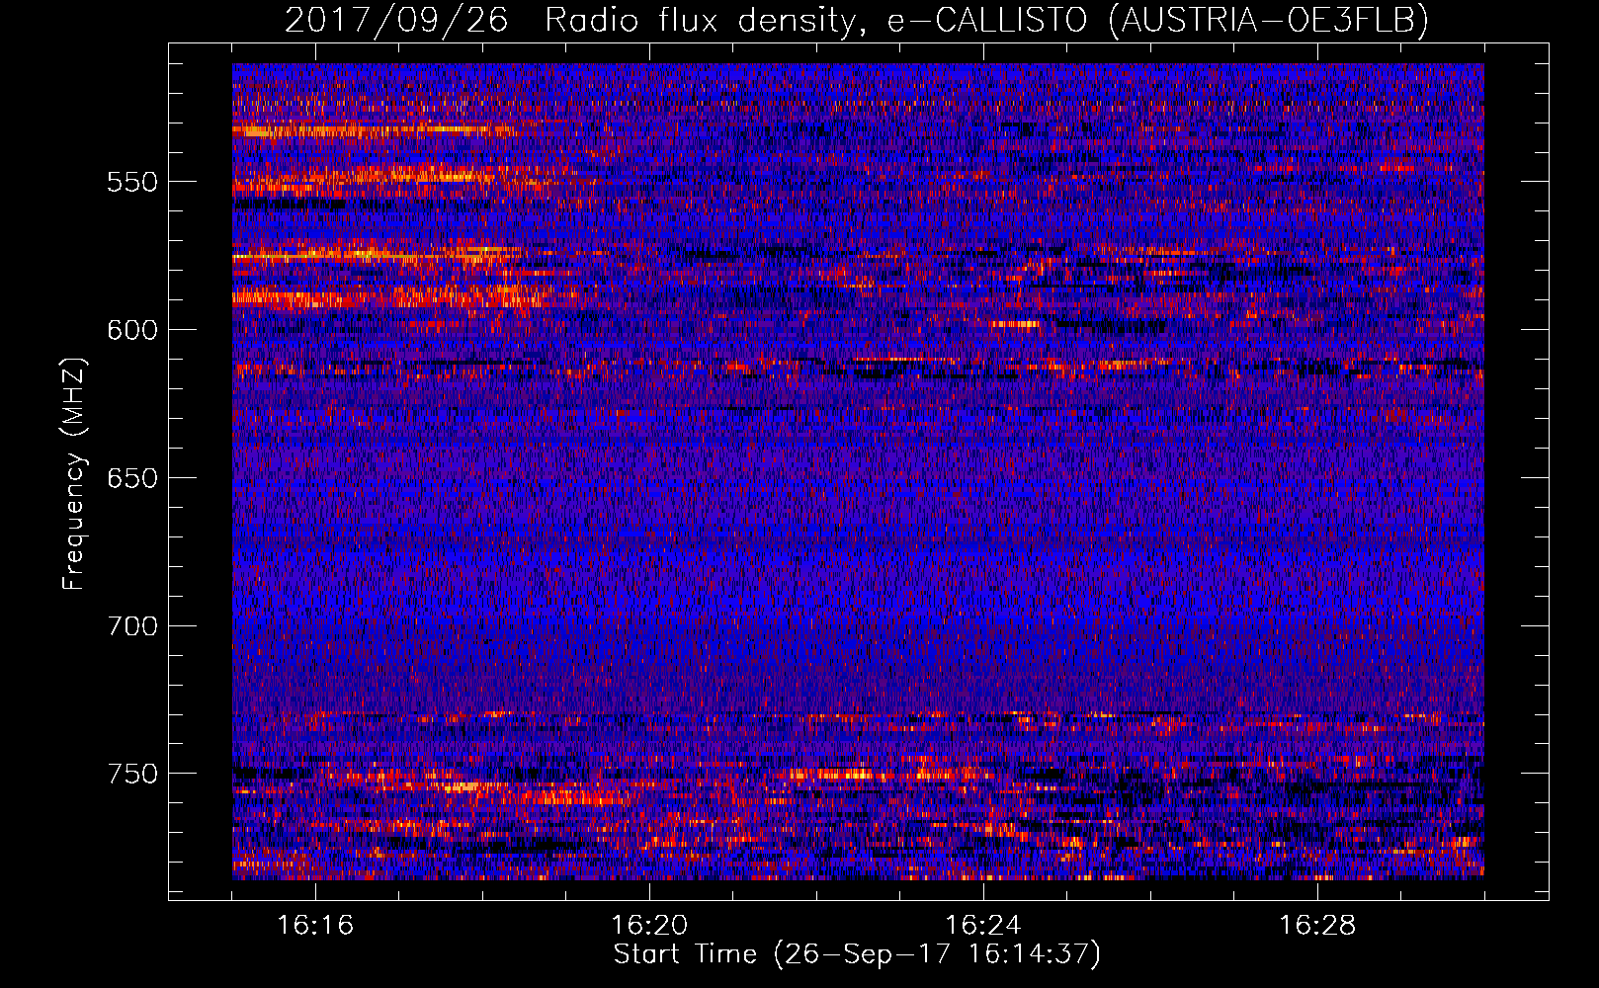Screen dimensions: 1599x988
Task: Click the Frequency (MHZ) axis label
Action: [75, 473]
